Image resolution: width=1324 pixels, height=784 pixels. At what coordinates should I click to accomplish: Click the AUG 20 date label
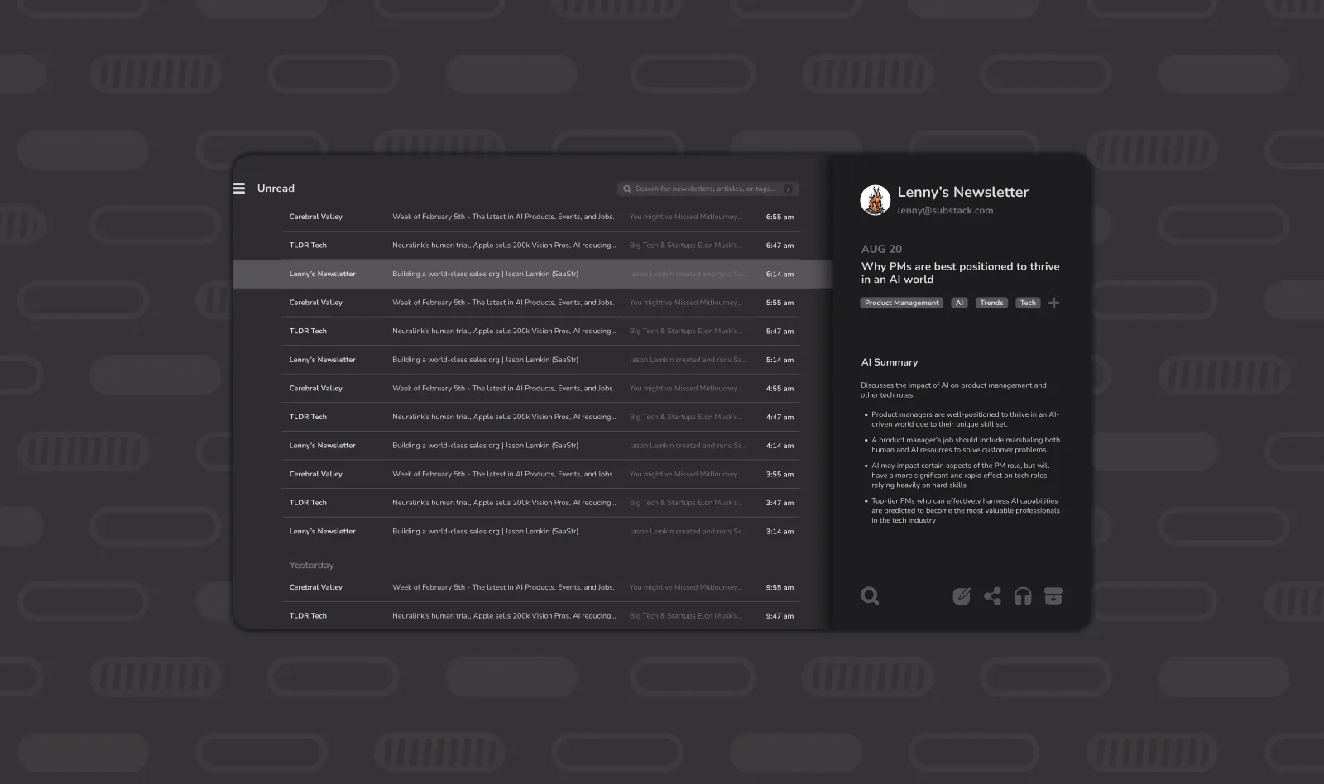[881, 249]
